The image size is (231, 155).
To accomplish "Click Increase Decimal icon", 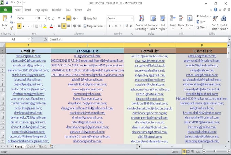I will click(127, 26).
